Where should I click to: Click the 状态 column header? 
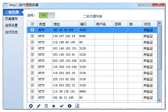[x=150, y=24]
